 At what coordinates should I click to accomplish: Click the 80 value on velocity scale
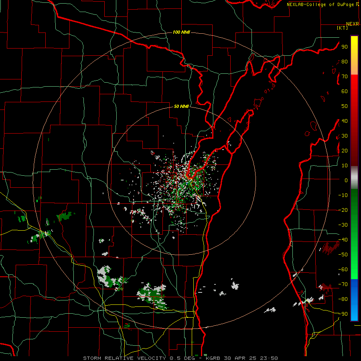[x=345, y=62]
